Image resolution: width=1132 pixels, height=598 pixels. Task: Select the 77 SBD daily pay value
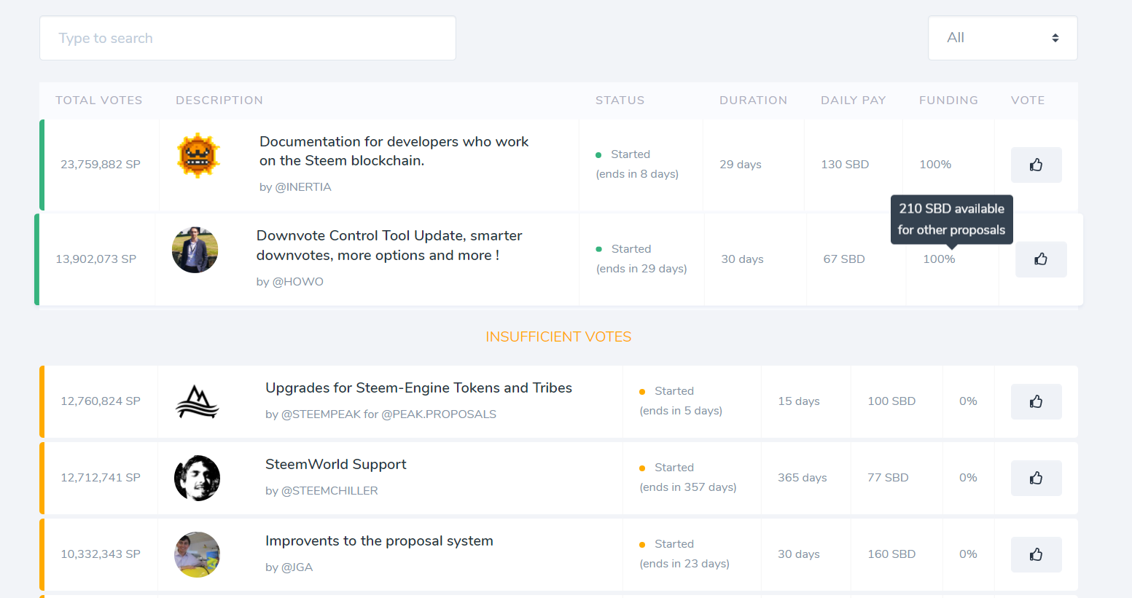888,478
